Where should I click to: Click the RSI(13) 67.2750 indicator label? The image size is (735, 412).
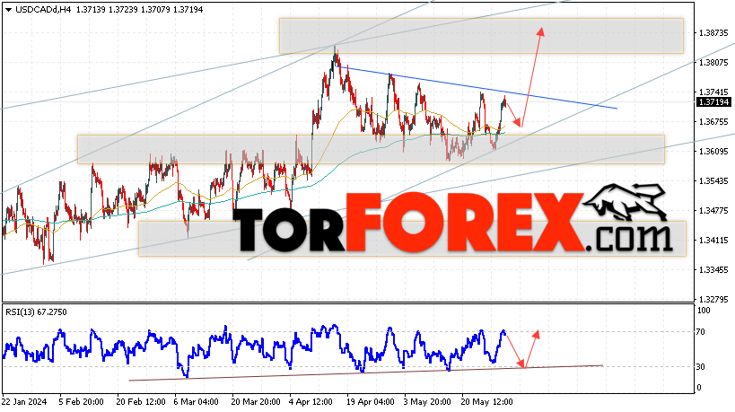point(36,312)
